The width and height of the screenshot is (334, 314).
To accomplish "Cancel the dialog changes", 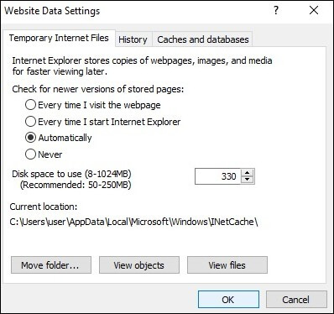I will pyautogui.click(x=296, y=300).
